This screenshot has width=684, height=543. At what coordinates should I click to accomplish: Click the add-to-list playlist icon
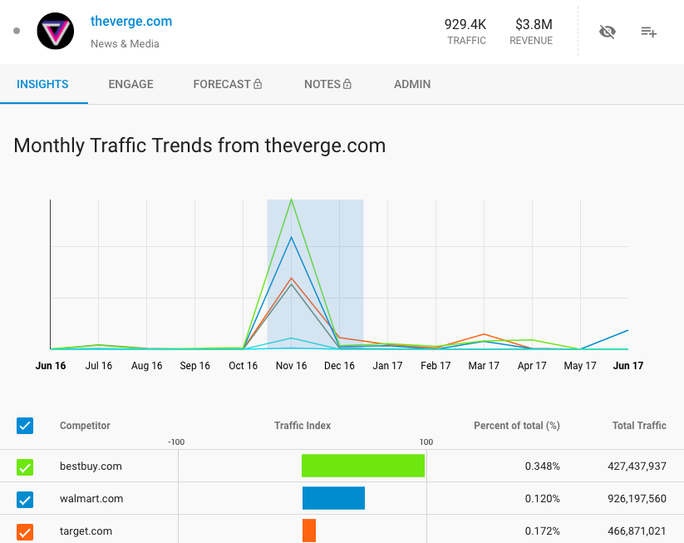648,32
